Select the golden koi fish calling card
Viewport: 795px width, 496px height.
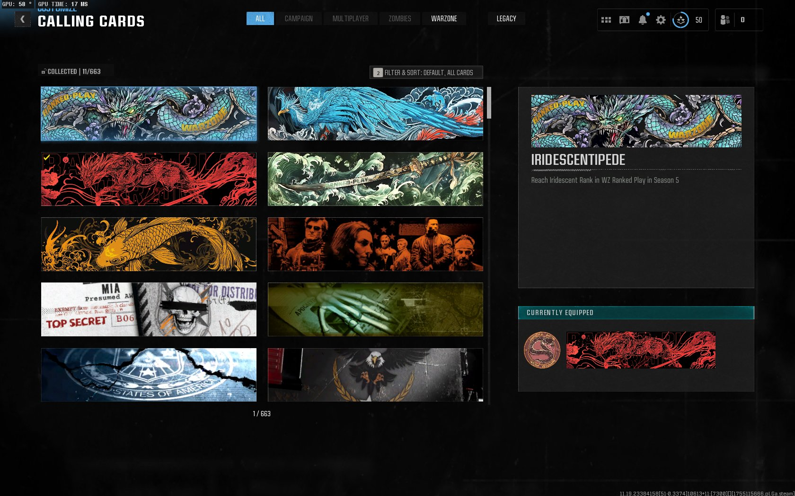pyautogui.click(x=149, y=244)
